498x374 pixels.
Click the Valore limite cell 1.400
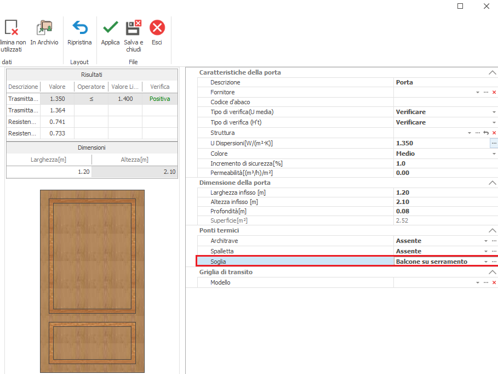click(125, 99)
